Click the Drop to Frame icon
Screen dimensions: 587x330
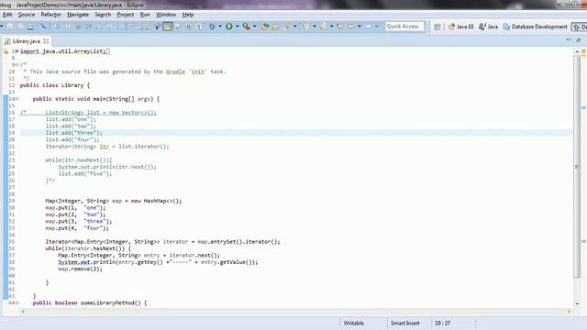pos(133,27)
